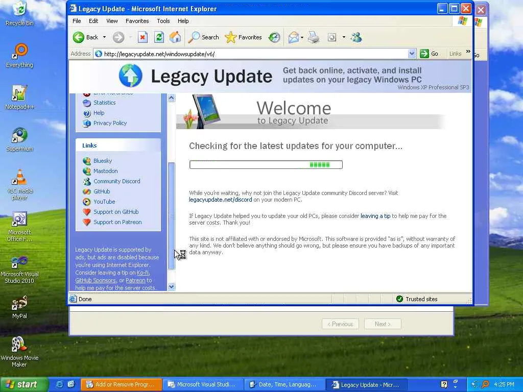
Task: Click the Mail envelope icon
Action: pyautogui.click(x=293, y=37)
